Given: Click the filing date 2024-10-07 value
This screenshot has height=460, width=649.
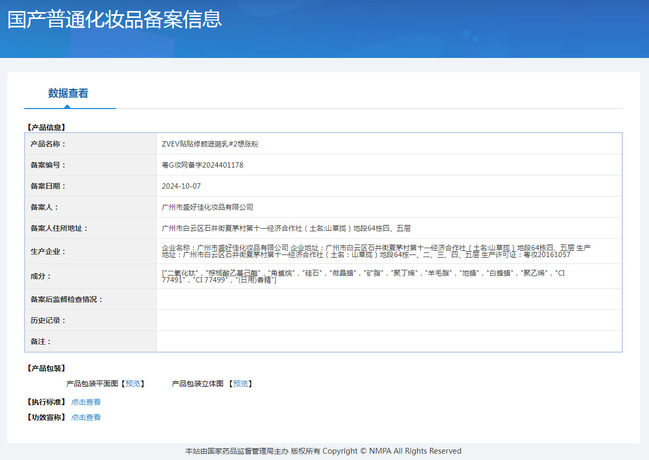Looking at the screenshot, I should tap(181, 186).
